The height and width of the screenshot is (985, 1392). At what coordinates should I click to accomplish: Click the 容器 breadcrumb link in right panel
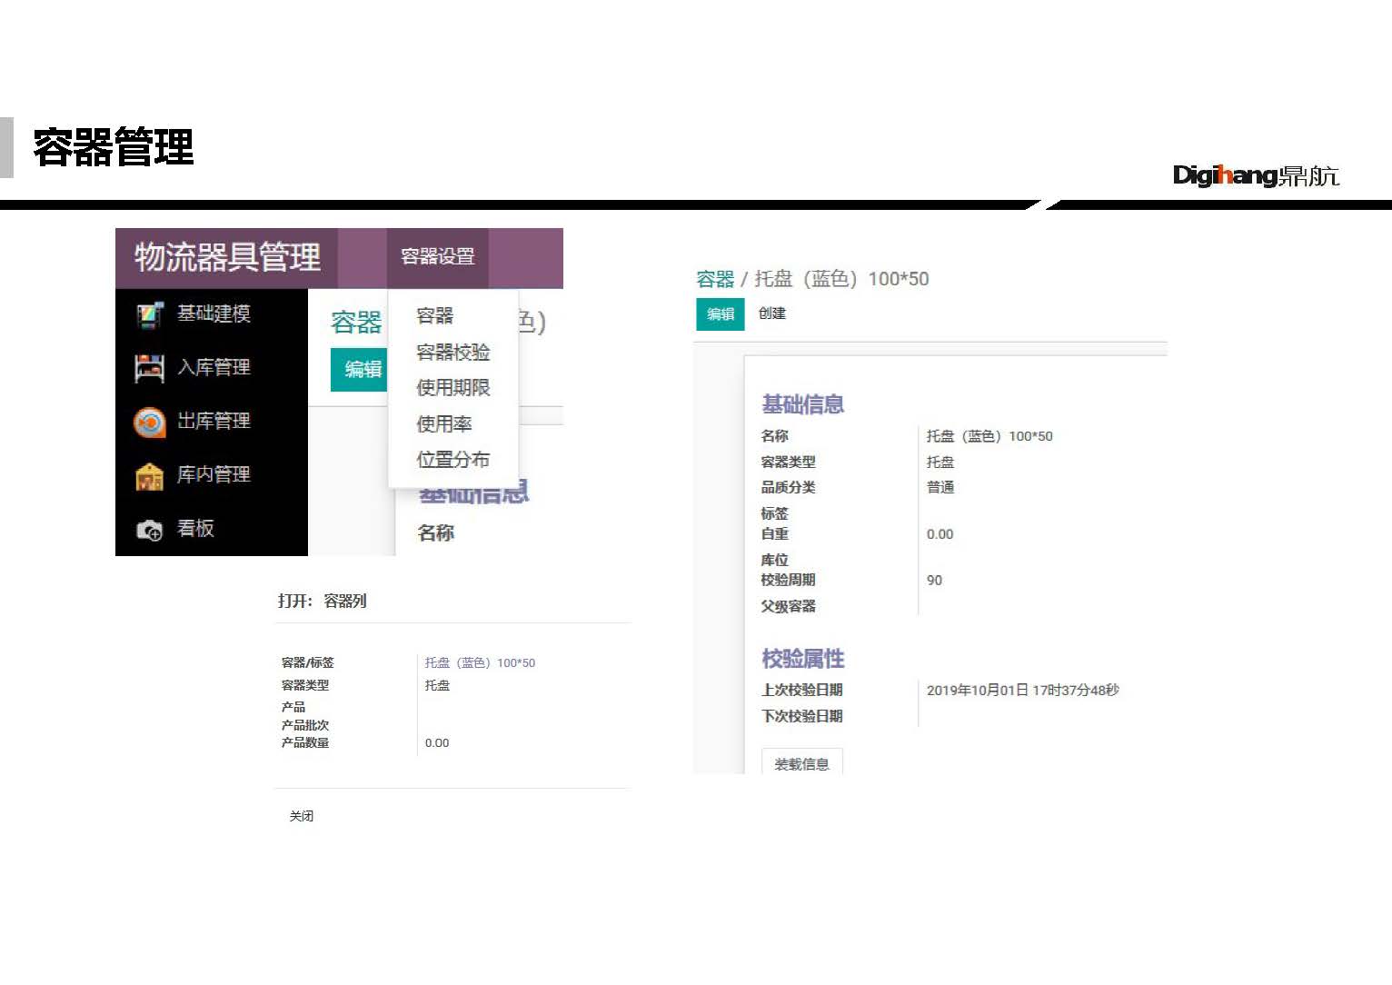tap(715, 279)
